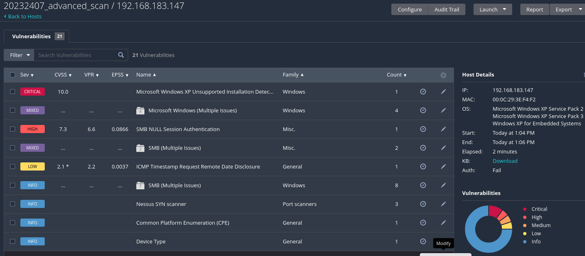Click the pencil icon in the Common Platform Enumeration row
The height and width of the screenshot is (256, 585).
tap(443, 223)
